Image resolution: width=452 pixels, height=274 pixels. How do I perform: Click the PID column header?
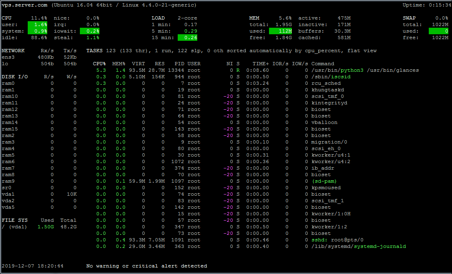click(179, 64)
